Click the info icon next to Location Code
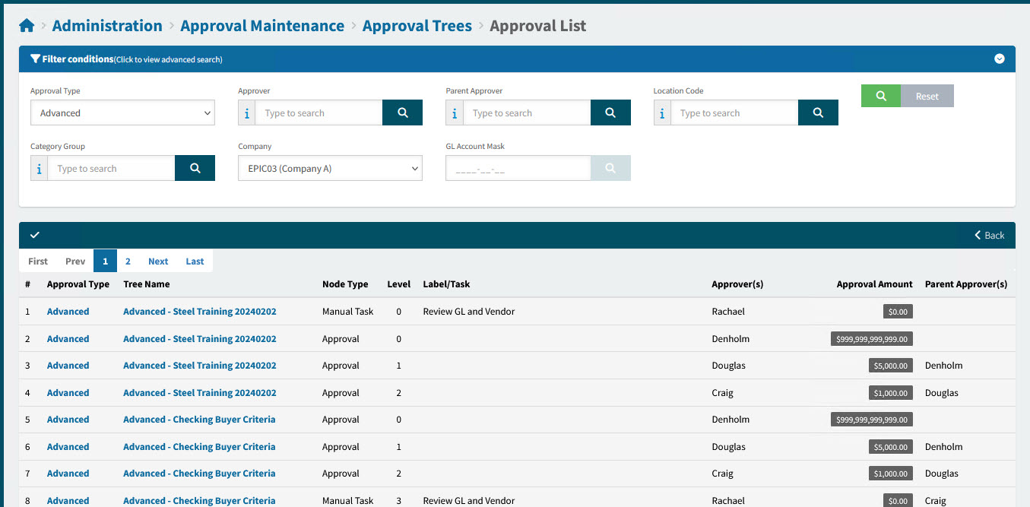This screenshot has width=1030, height=507. [662, 112]
